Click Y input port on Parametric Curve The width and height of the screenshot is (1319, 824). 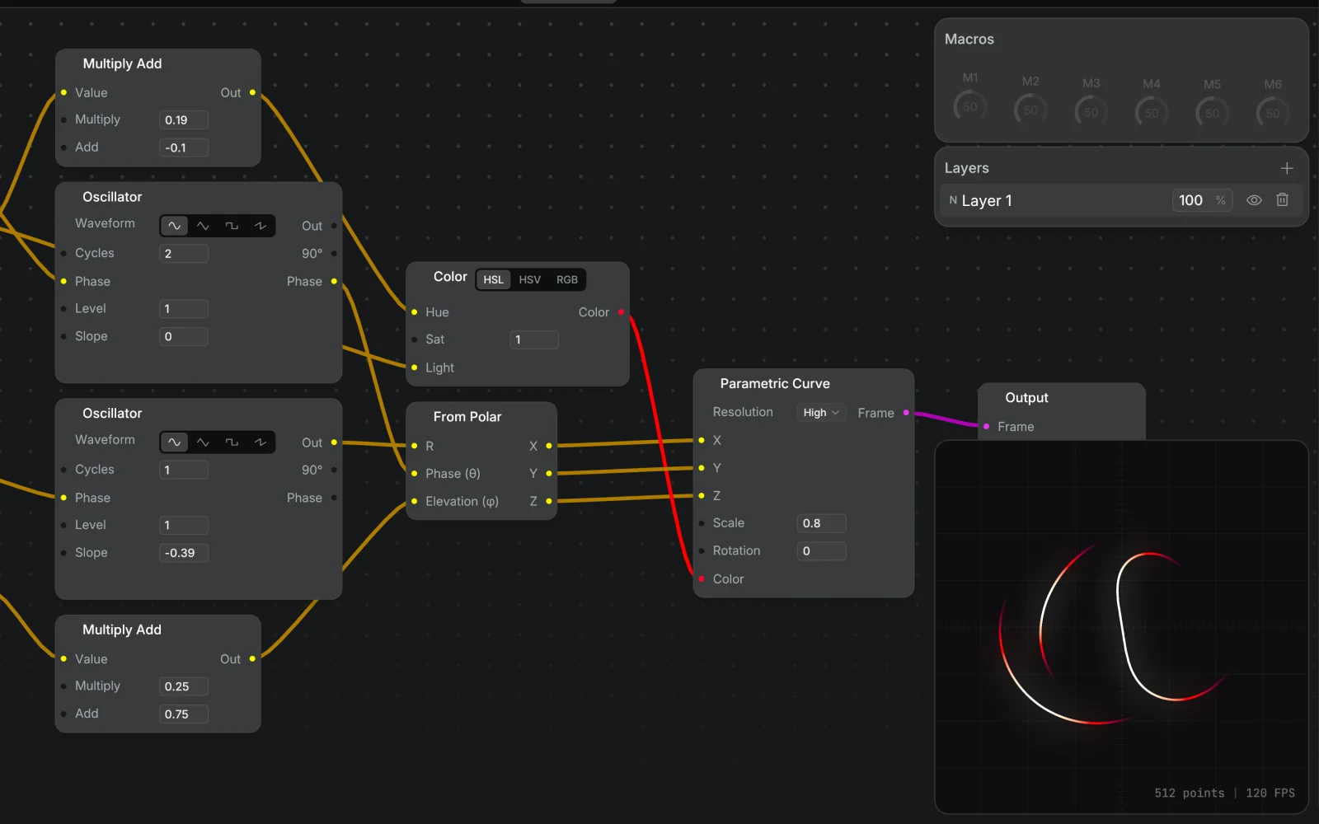click(702, 468)
